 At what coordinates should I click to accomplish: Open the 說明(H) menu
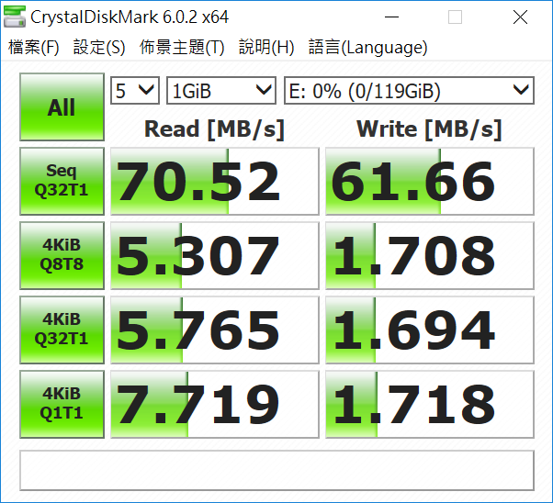tap(266, 47)
